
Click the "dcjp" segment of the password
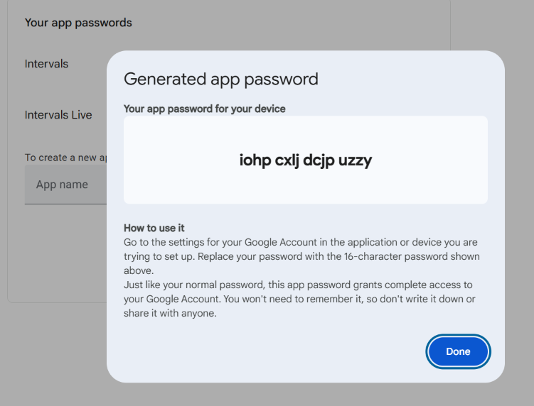(x=319, y=160)
